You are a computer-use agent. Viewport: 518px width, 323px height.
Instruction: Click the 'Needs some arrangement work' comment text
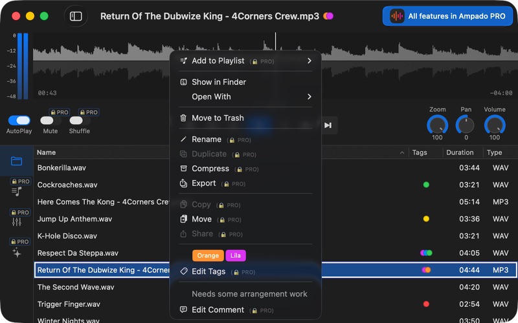point(249,294)
